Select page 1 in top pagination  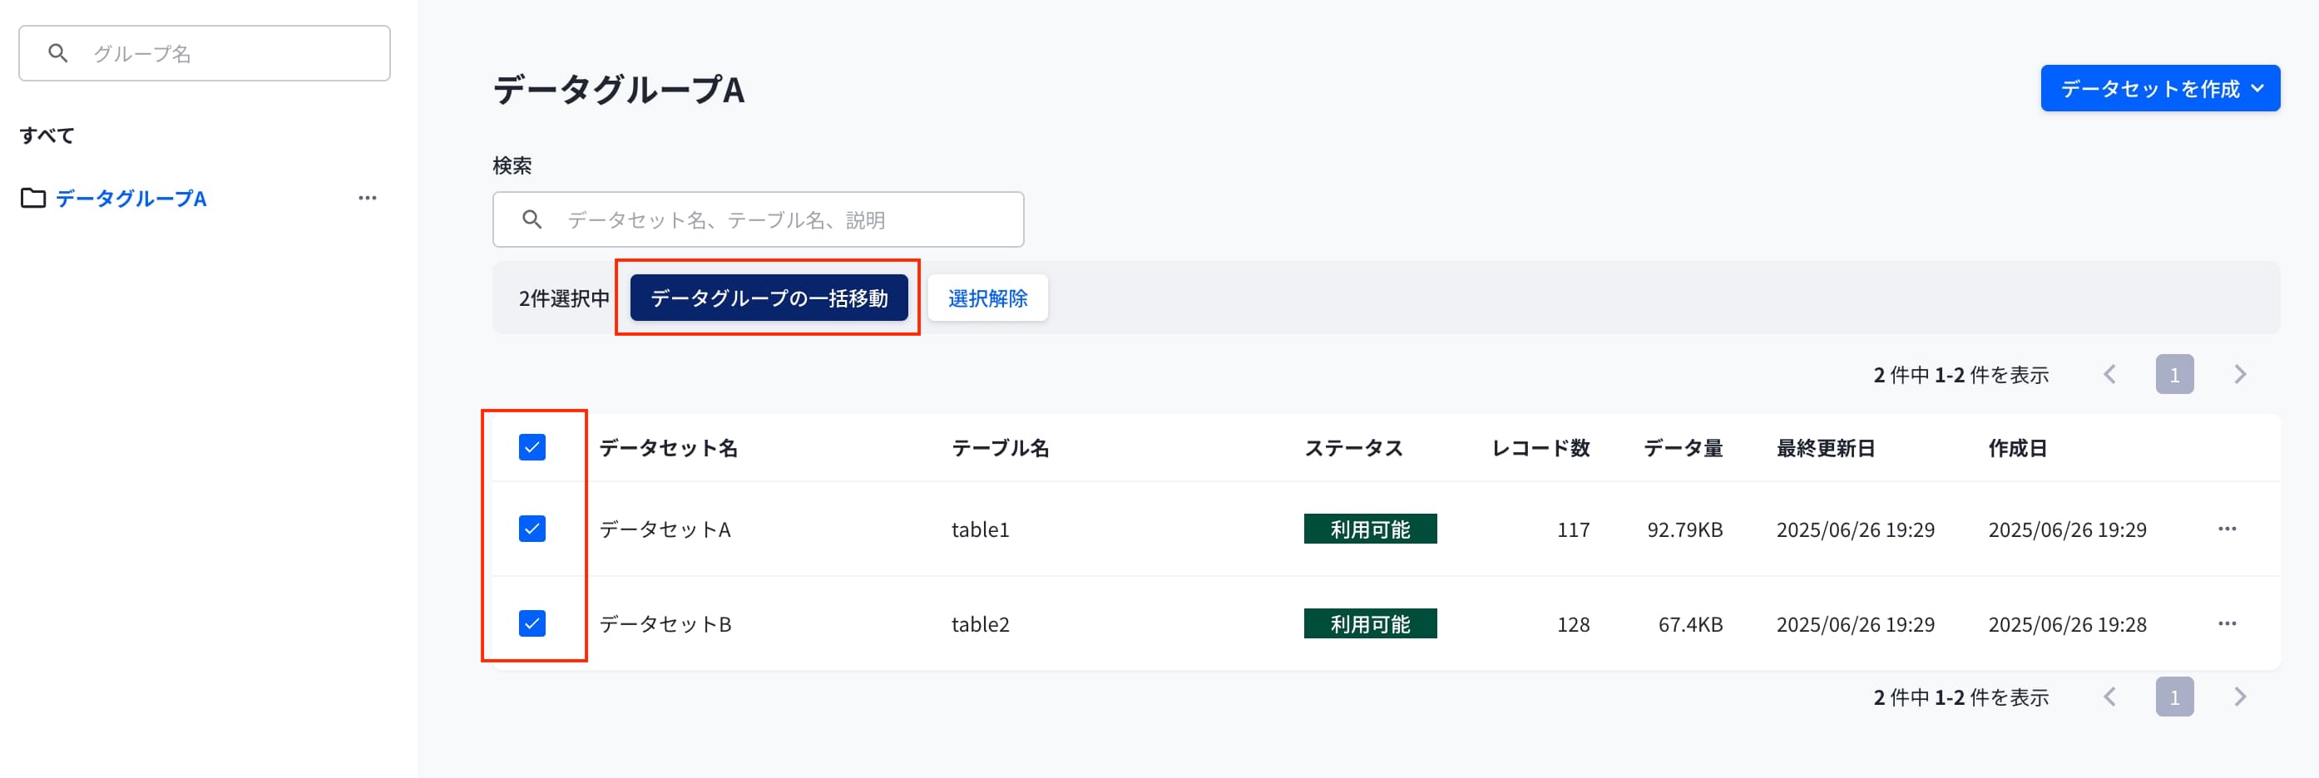click(x=2174, y=374)
